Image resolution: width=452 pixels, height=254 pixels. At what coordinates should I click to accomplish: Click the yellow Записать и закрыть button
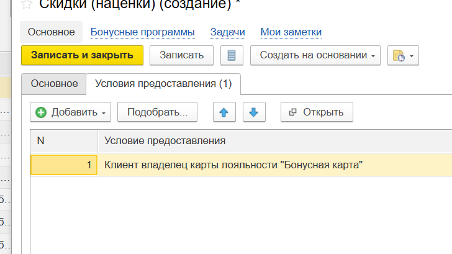pos(82,55)
